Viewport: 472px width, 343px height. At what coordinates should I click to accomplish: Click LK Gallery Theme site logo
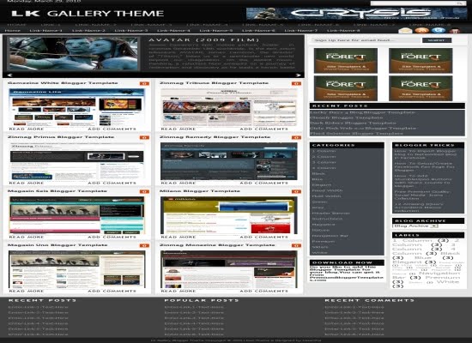[x=88, y=14]
